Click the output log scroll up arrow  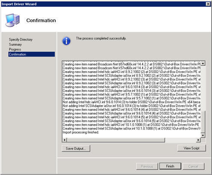coord(203,63)
